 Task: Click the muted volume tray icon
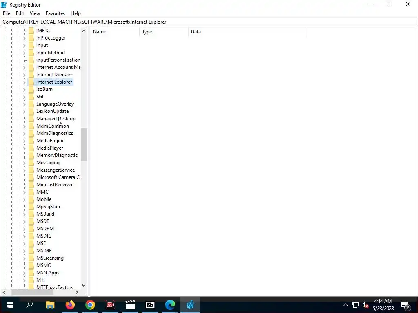365,305
